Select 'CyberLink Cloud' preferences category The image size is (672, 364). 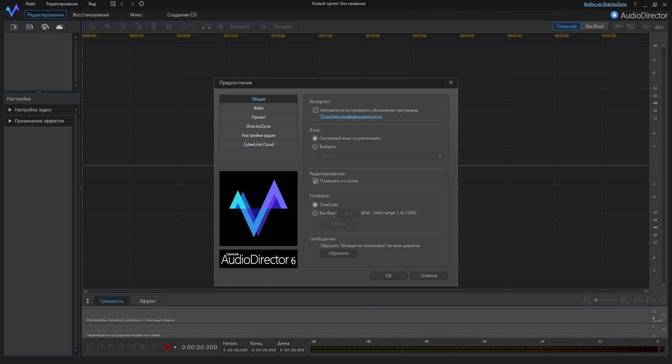pos(258,145)
